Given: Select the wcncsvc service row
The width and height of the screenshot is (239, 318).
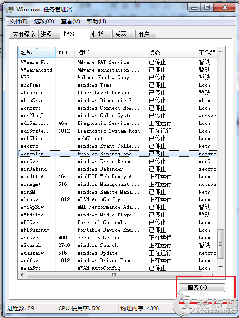Looking at the screenshot, I should (117, 108).
